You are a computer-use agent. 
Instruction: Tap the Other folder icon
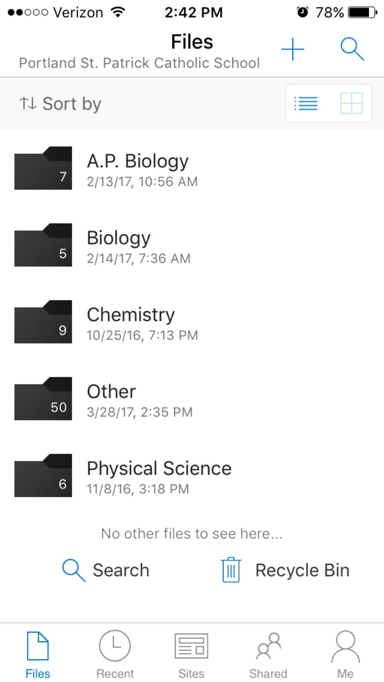coord(43,399)
